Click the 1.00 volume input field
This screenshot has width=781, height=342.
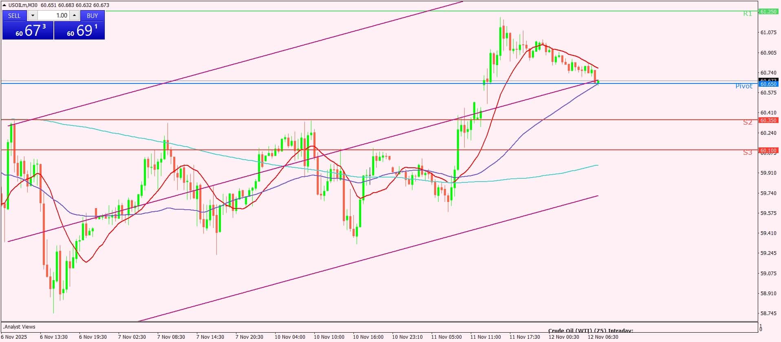[54, 15]
